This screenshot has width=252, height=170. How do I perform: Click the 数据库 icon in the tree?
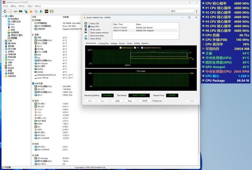click(6, 73)
